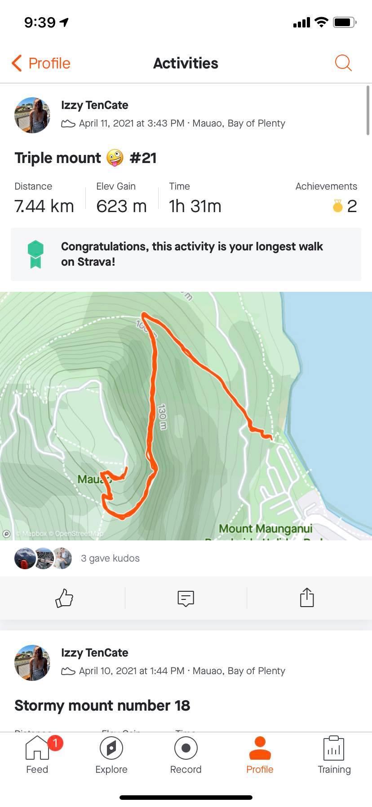
Task: Give kudos with the thumbs-up icon
Action: coord(64,598)
